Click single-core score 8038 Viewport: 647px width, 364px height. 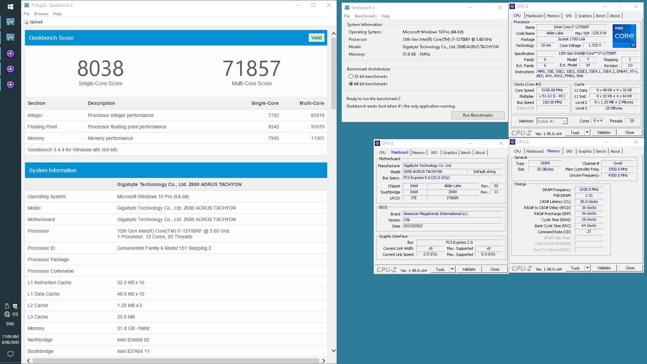coord(100,68)
